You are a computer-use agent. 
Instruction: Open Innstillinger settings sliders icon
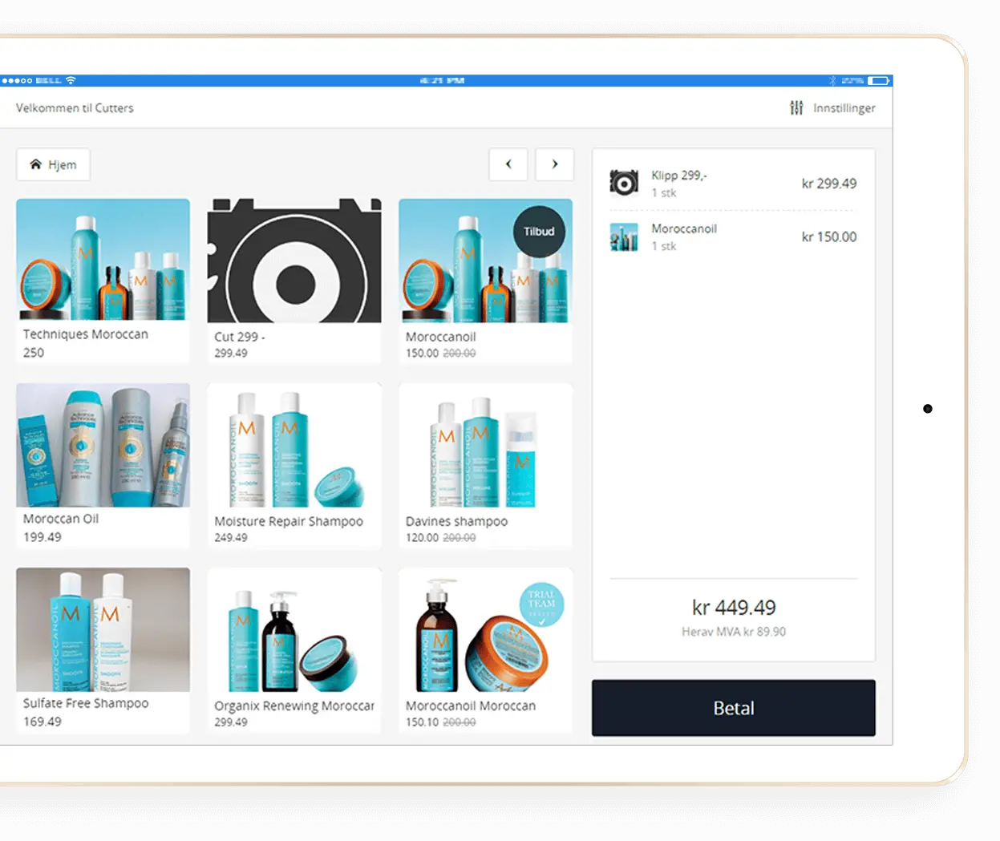click(796, 107)
